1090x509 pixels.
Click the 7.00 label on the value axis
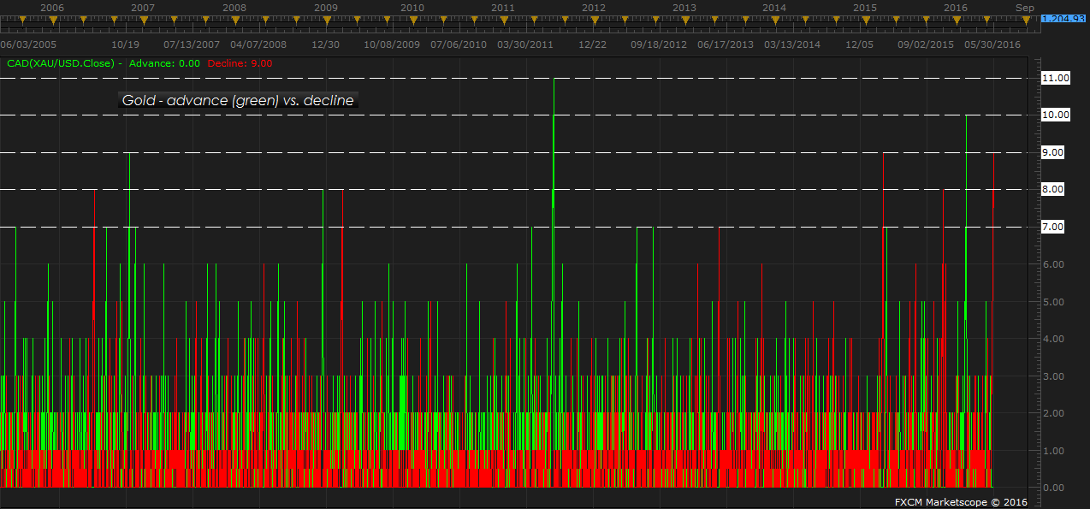coord(1055,227)
